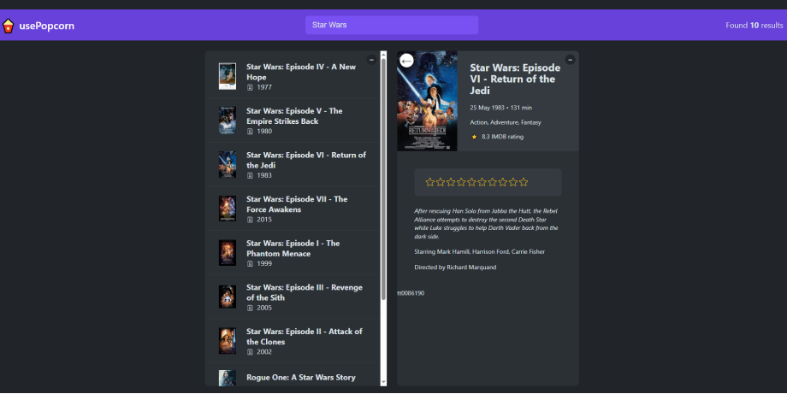Click the plot summary paragraph
Screen dimensions: 787x394
click(x=487, y=224)
